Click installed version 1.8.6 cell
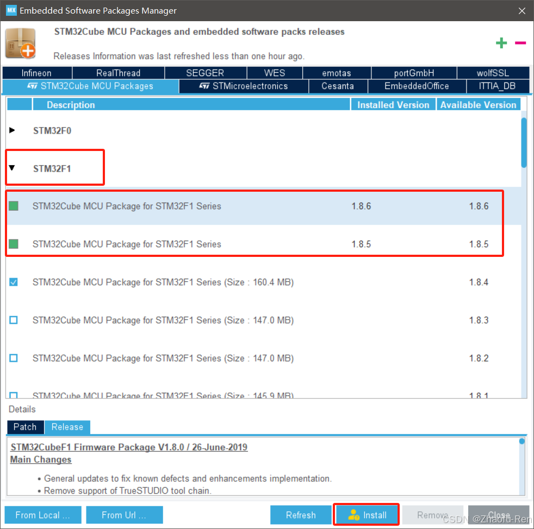The width and height of the screenshot is (534, 529). (361, 206)
